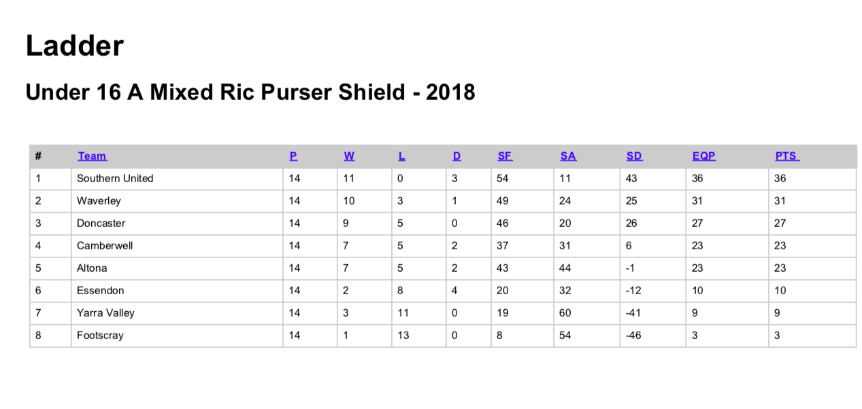Click the Camberwell team name
Image resolution: width=862 pixels, height=409 pixels.
click(x=105, y=246)
